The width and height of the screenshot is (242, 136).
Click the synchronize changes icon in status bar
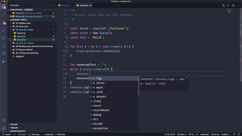(15, 134)
